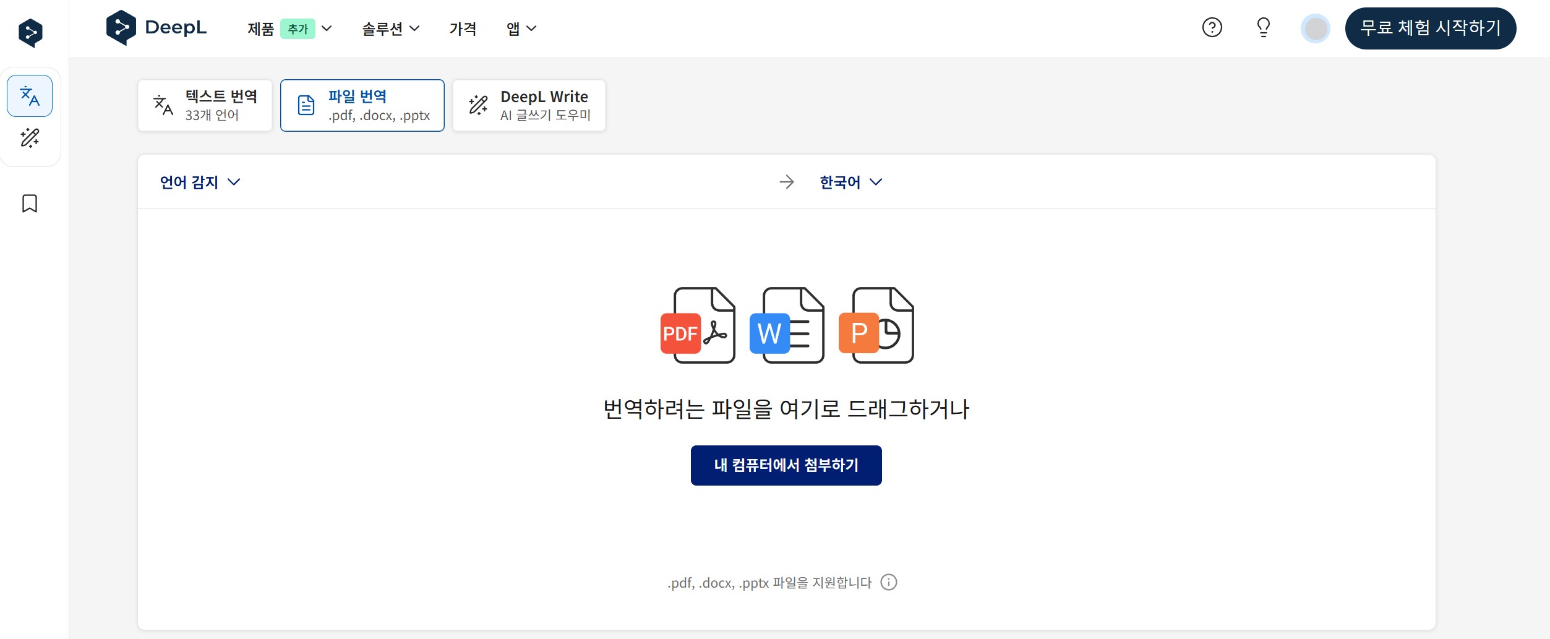The width and height of the screenshot is (1550, 639).
Task: Expand the 앱 apps menu
Action: (x=521, y=28)
